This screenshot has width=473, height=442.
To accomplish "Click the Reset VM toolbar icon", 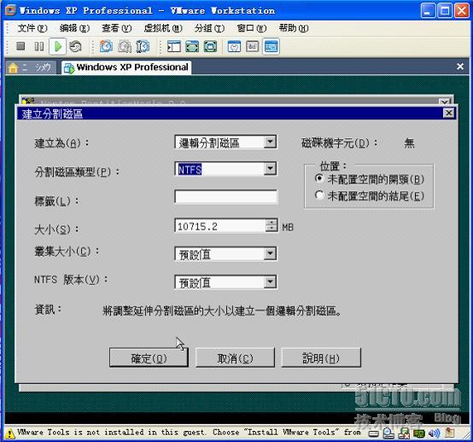I will 75,46.
